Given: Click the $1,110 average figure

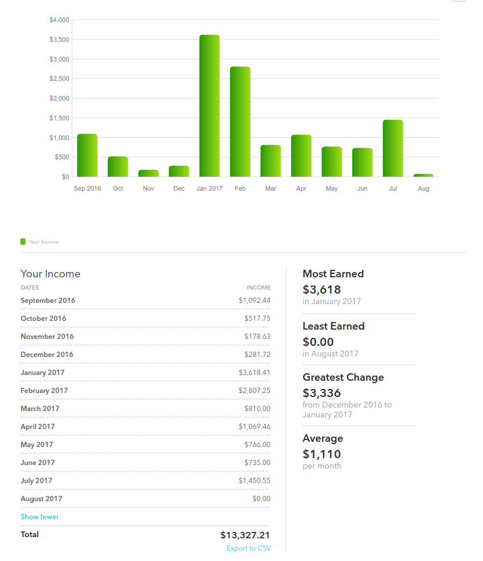Looking at the screenshot, I should click(321, 454).
